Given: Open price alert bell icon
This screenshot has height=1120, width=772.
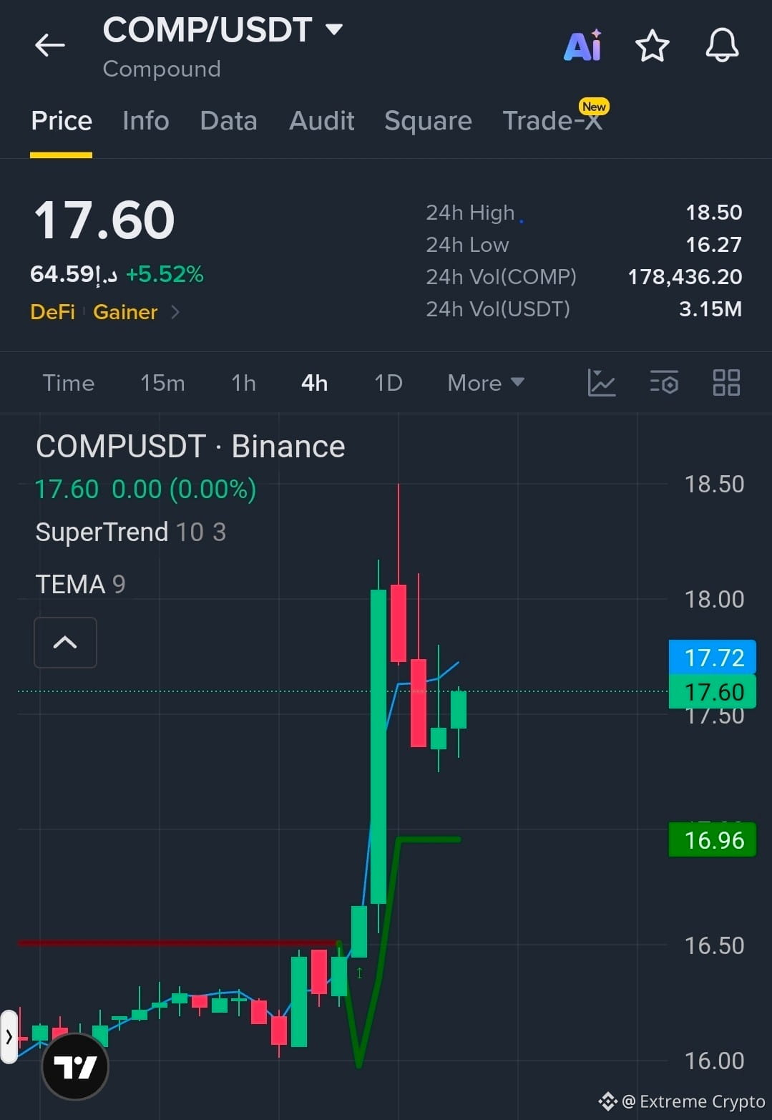Looking at the screenshot, I should [722, 46].
